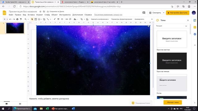
Task: Open the 'Правка' menu
Action: 18,15
